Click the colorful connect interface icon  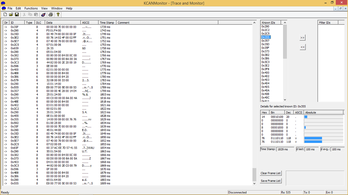click(43, 15)
